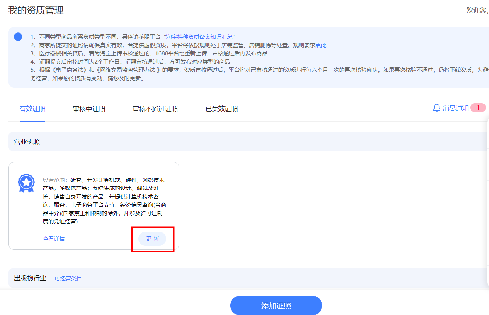
Task: Switch to the 有效证照 tab
Action: click(32, 109)
